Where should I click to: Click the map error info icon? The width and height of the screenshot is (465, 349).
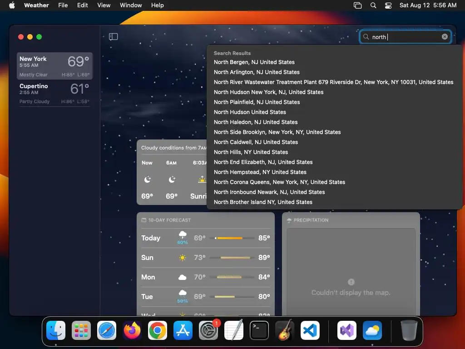click(x=351, y=282)
